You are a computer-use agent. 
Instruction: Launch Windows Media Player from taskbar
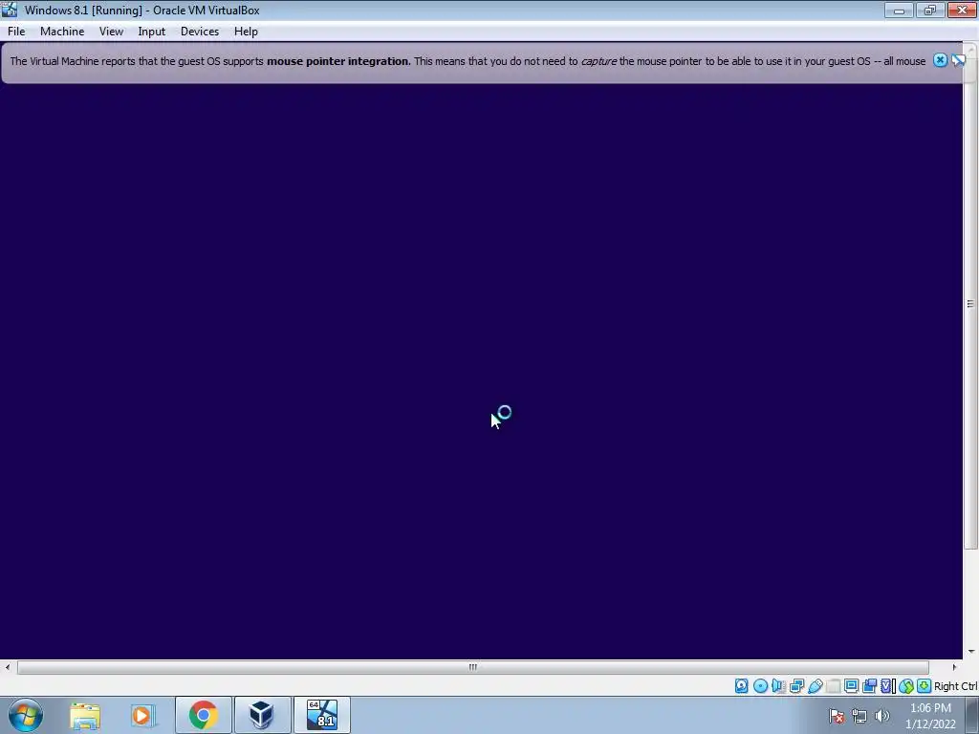[143, 715]
